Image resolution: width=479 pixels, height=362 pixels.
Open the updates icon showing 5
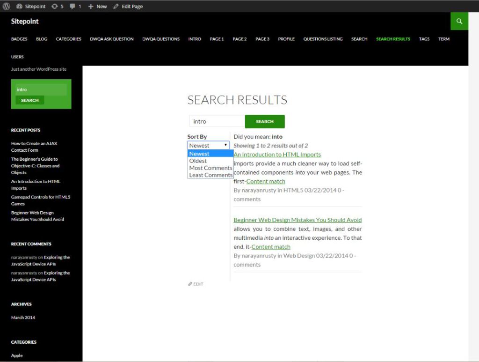click(54, 7)
